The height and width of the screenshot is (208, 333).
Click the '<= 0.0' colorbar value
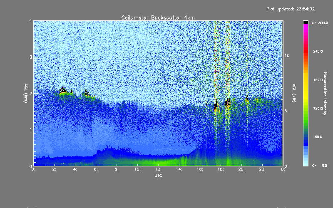tap(319, 165)
